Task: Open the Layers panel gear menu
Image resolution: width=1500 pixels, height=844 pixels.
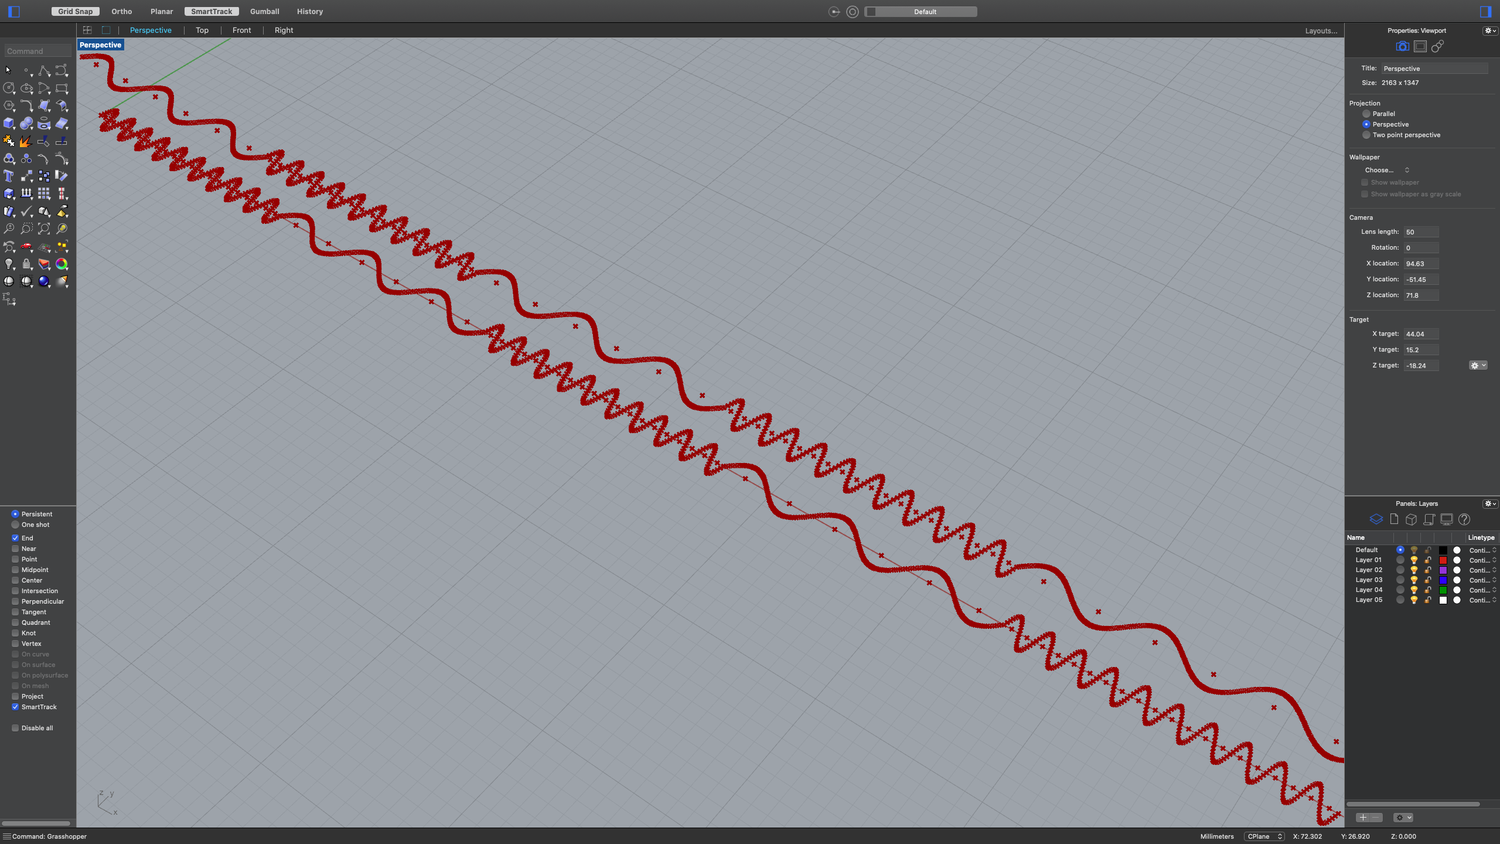Action: click(1490, 503)
